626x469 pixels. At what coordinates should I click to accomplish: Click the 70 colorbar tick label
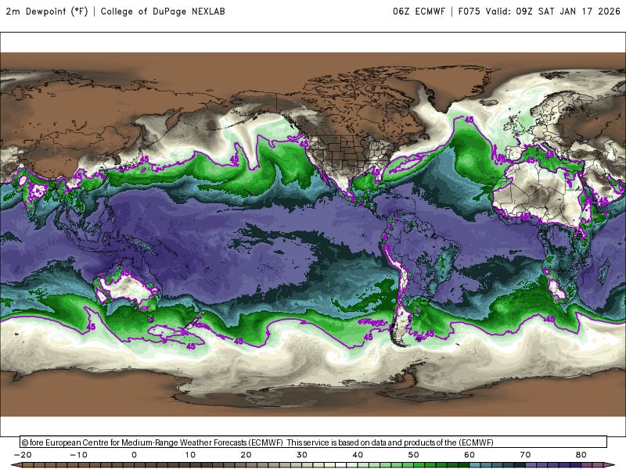click(525, 455)
